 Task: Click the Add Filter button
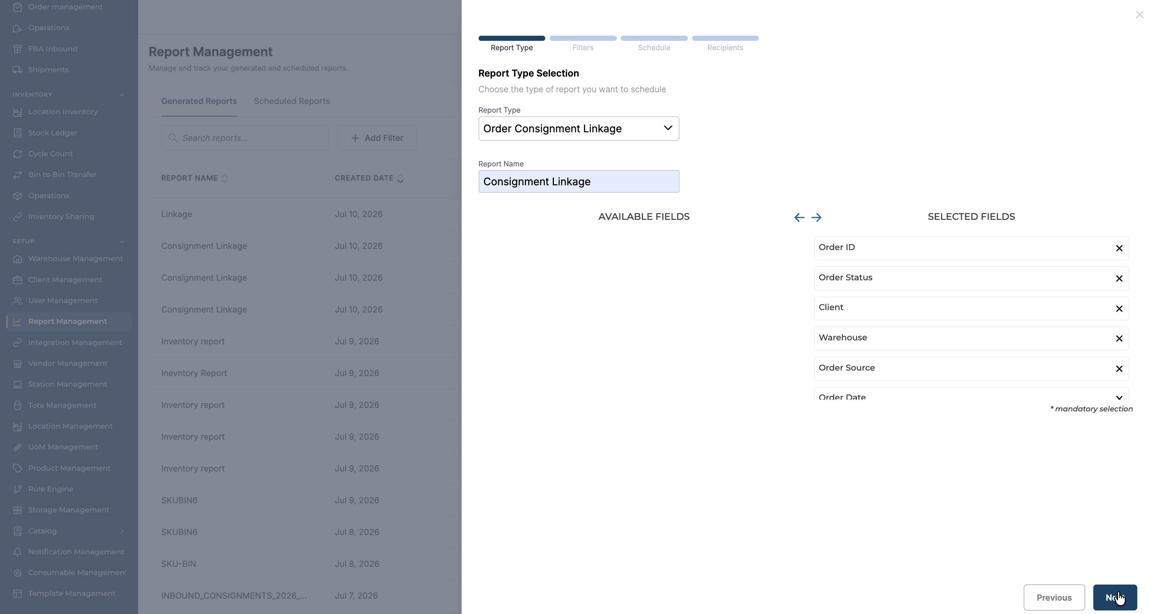pos(377,138)
